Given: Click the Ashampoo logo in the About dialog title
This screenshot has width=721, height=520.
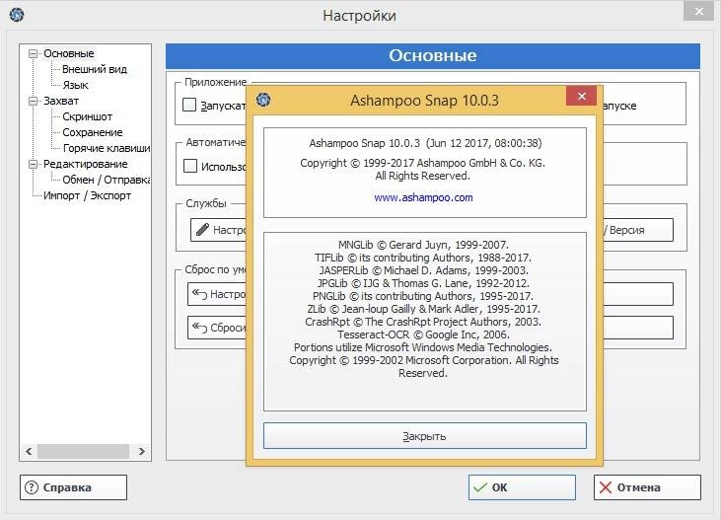Looking at the screenshot, I should click(x=263, y=100).
